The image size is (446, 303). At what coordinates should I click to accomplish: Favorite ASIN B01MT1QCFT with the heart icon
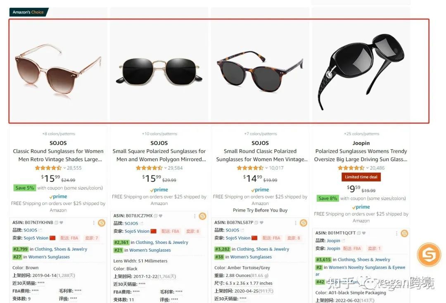coord(364,233)
